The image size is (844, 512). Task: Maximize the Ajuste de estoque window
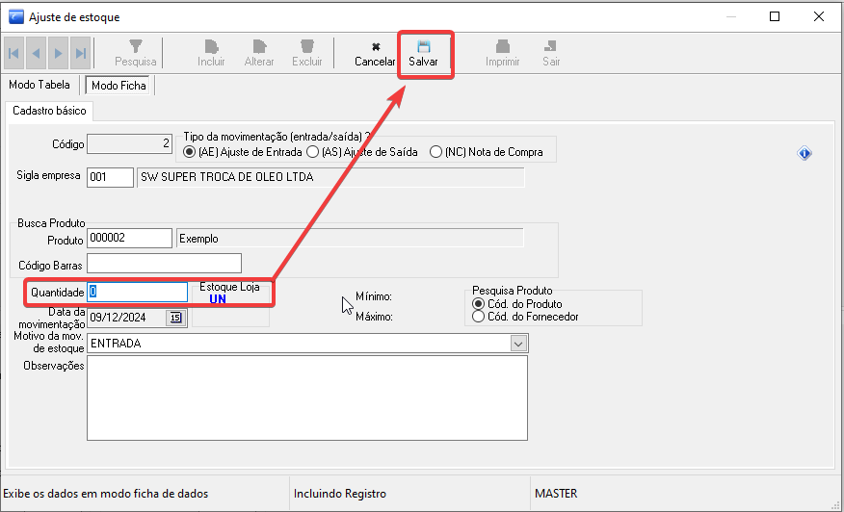(775, 16)
